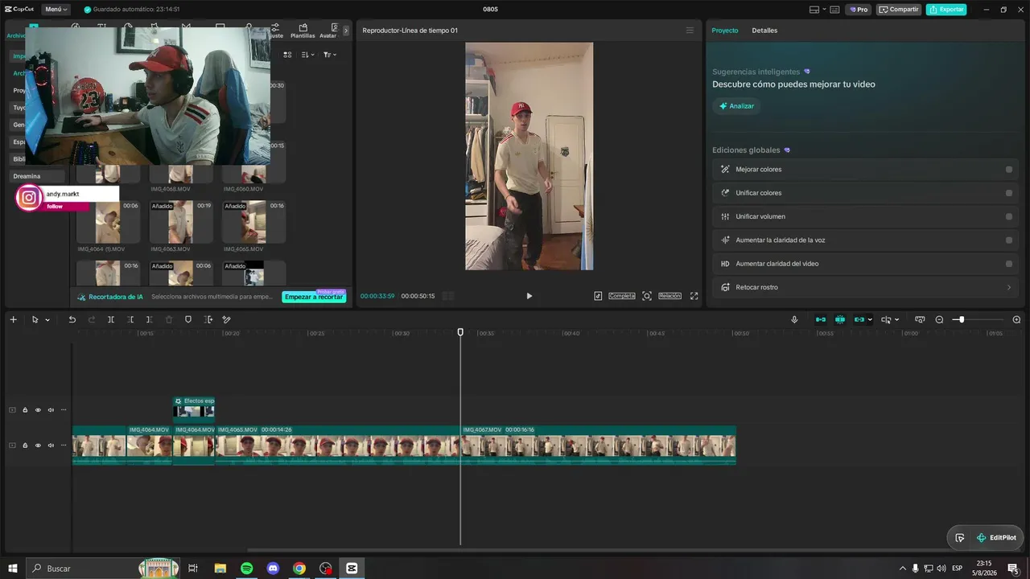This screenshot has width=1030, height=579.
Task: Select the pointer selection tool
Action: [35, 319]
